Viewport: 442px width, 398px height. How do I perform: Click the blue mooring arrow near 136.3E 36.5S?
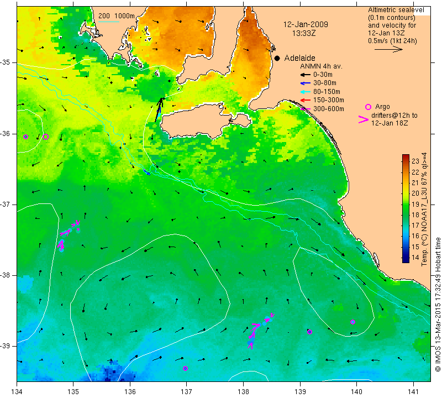coord(147,172)
